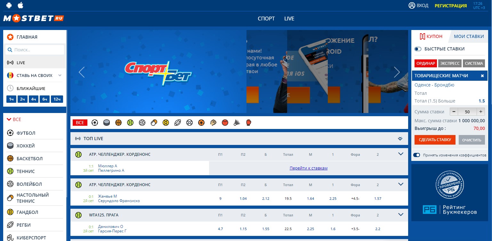492x241 pixels.
Task: Select the ЭКСПРЕСС bet type
Action: pyautogui.click(x=450, y=63)
